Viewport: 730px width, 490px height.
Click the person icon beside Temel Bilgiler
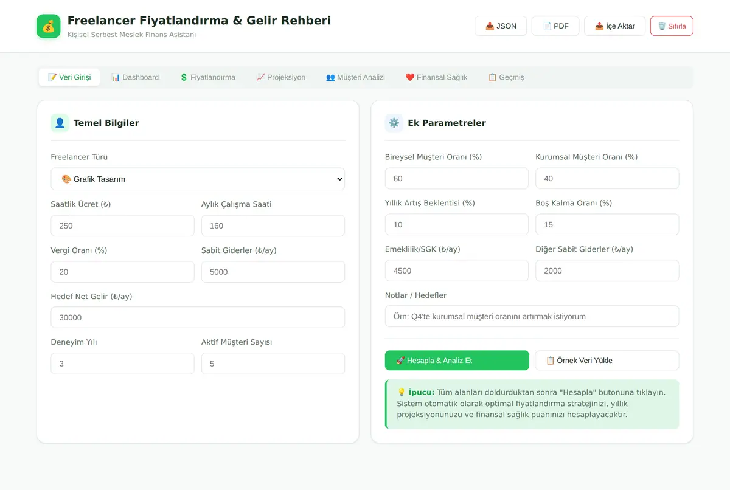[60, 123]
